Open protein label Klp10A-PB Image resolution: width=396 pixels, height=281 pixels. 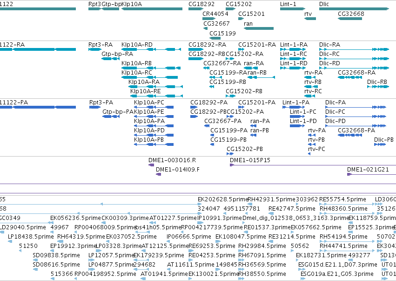[x=149, y=140]
